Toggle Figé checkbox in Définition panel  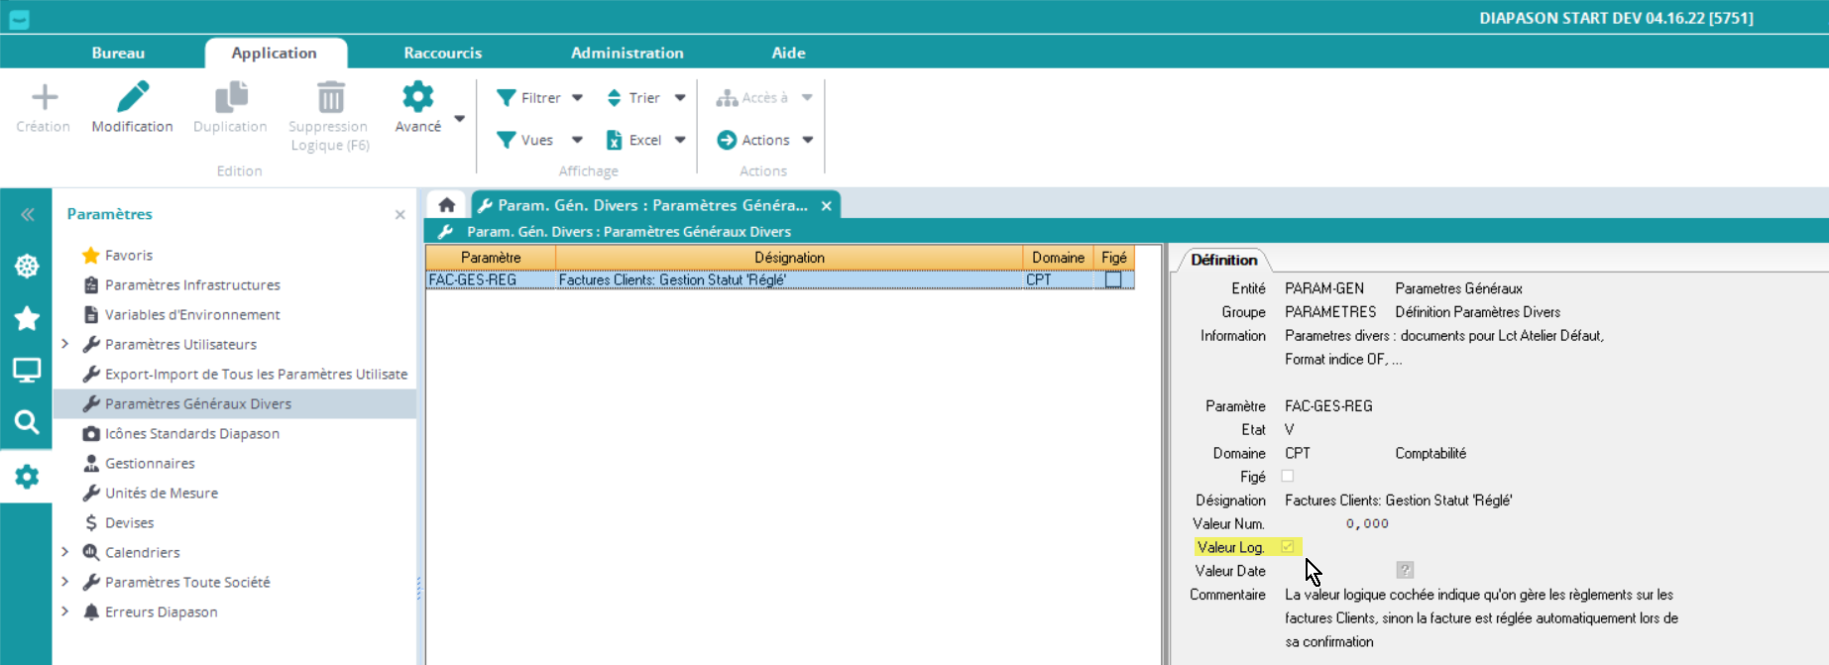pos(1287,477)
